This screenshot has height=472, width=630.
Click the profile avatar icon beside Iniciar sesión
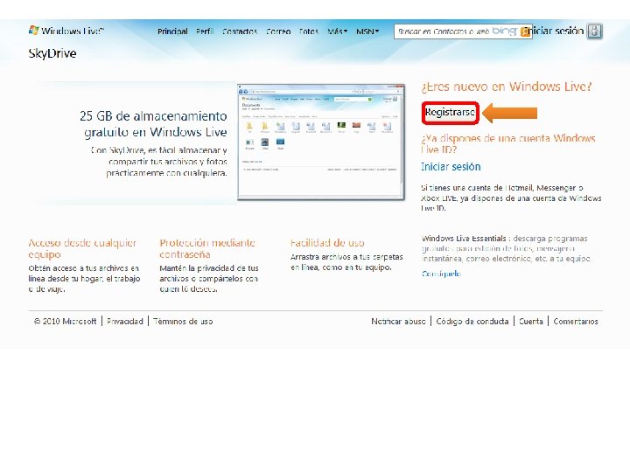click(595, 31)
